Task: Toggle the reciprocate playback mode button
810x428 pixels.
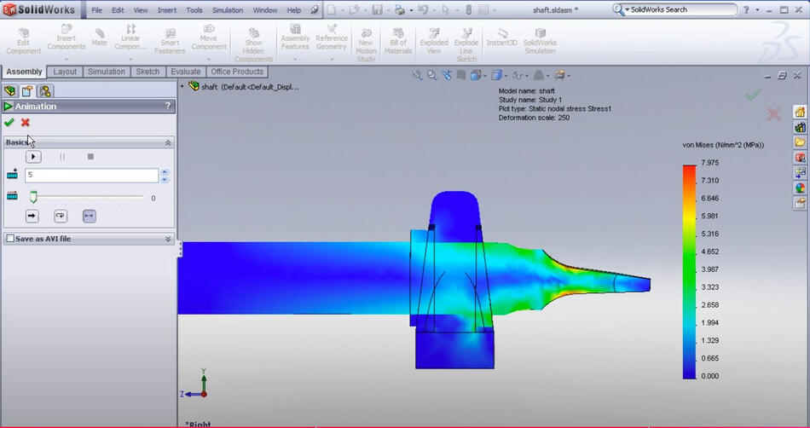Action: [89, 216]
